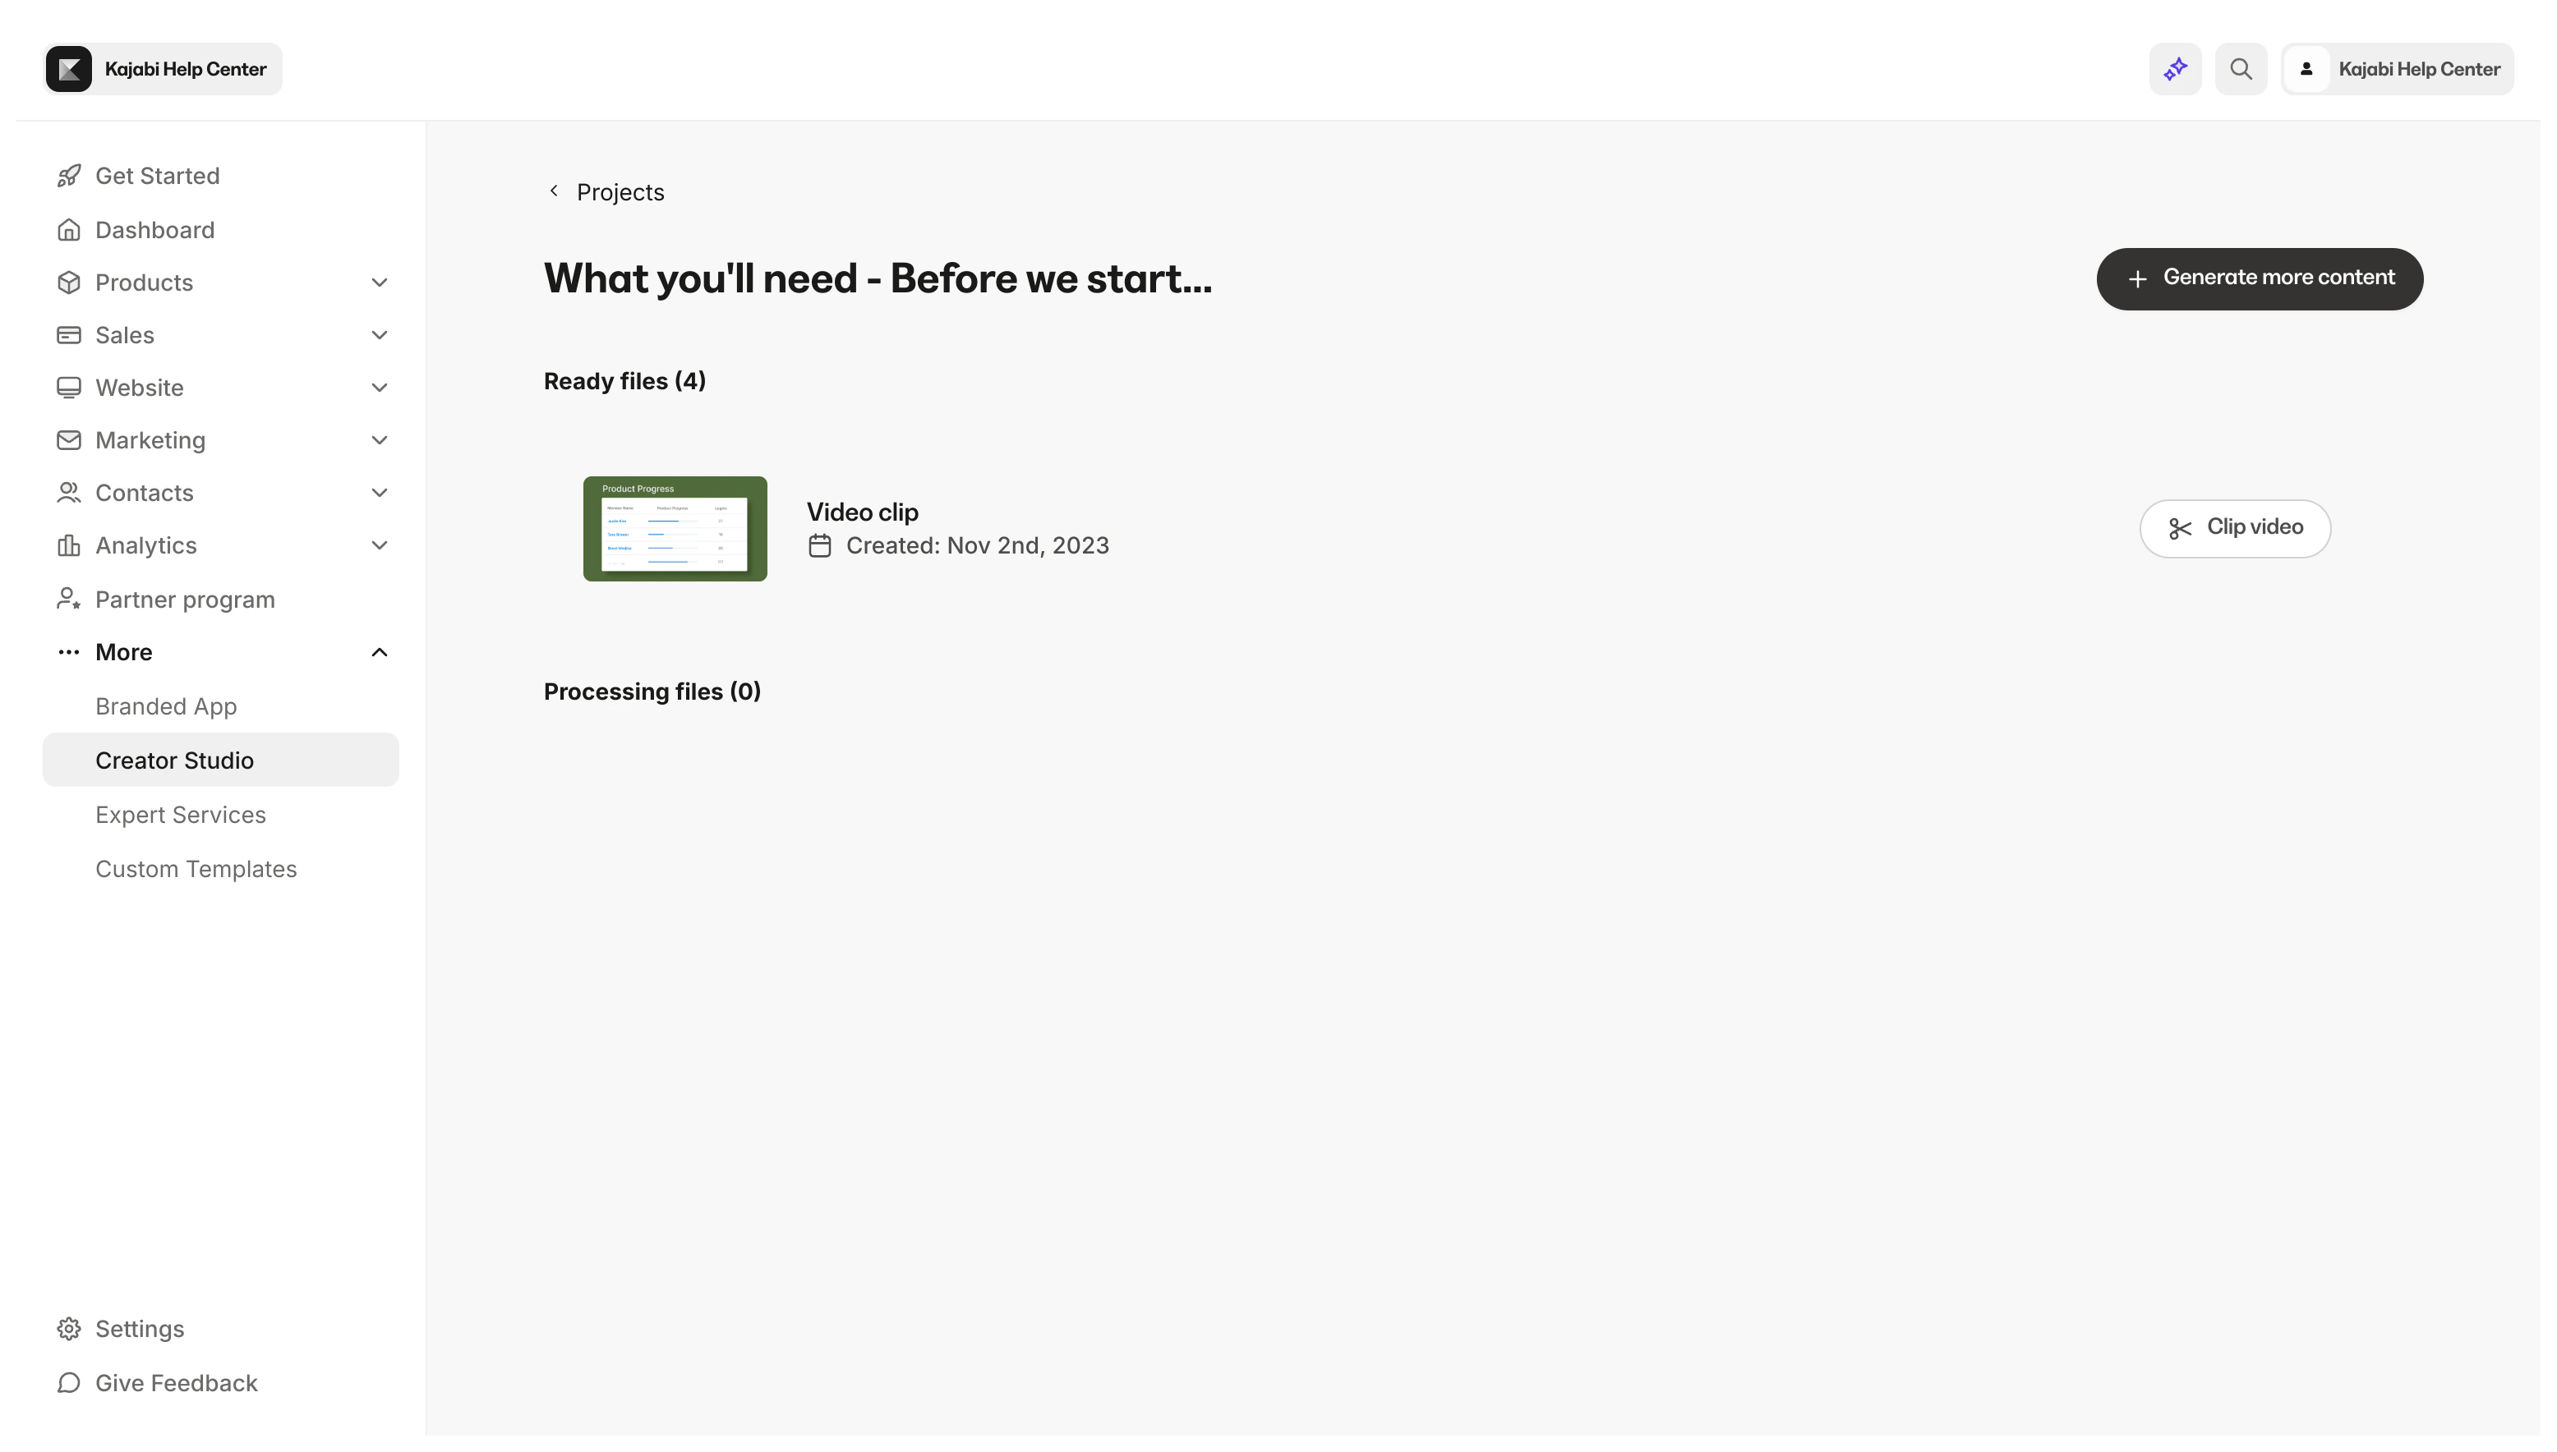Open Settings via the gear icon
This screenshot has height=1452, width=2557.
tap(68, 1327)
